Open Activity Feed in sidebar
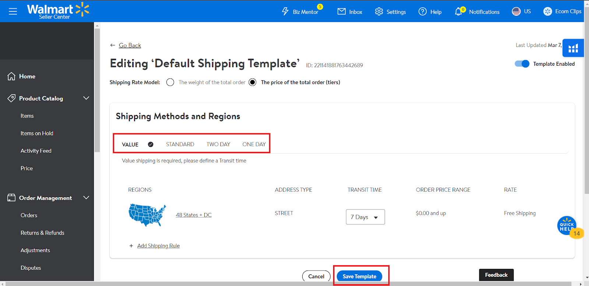The width and height of the screenshot is (589, 286). 36,151
